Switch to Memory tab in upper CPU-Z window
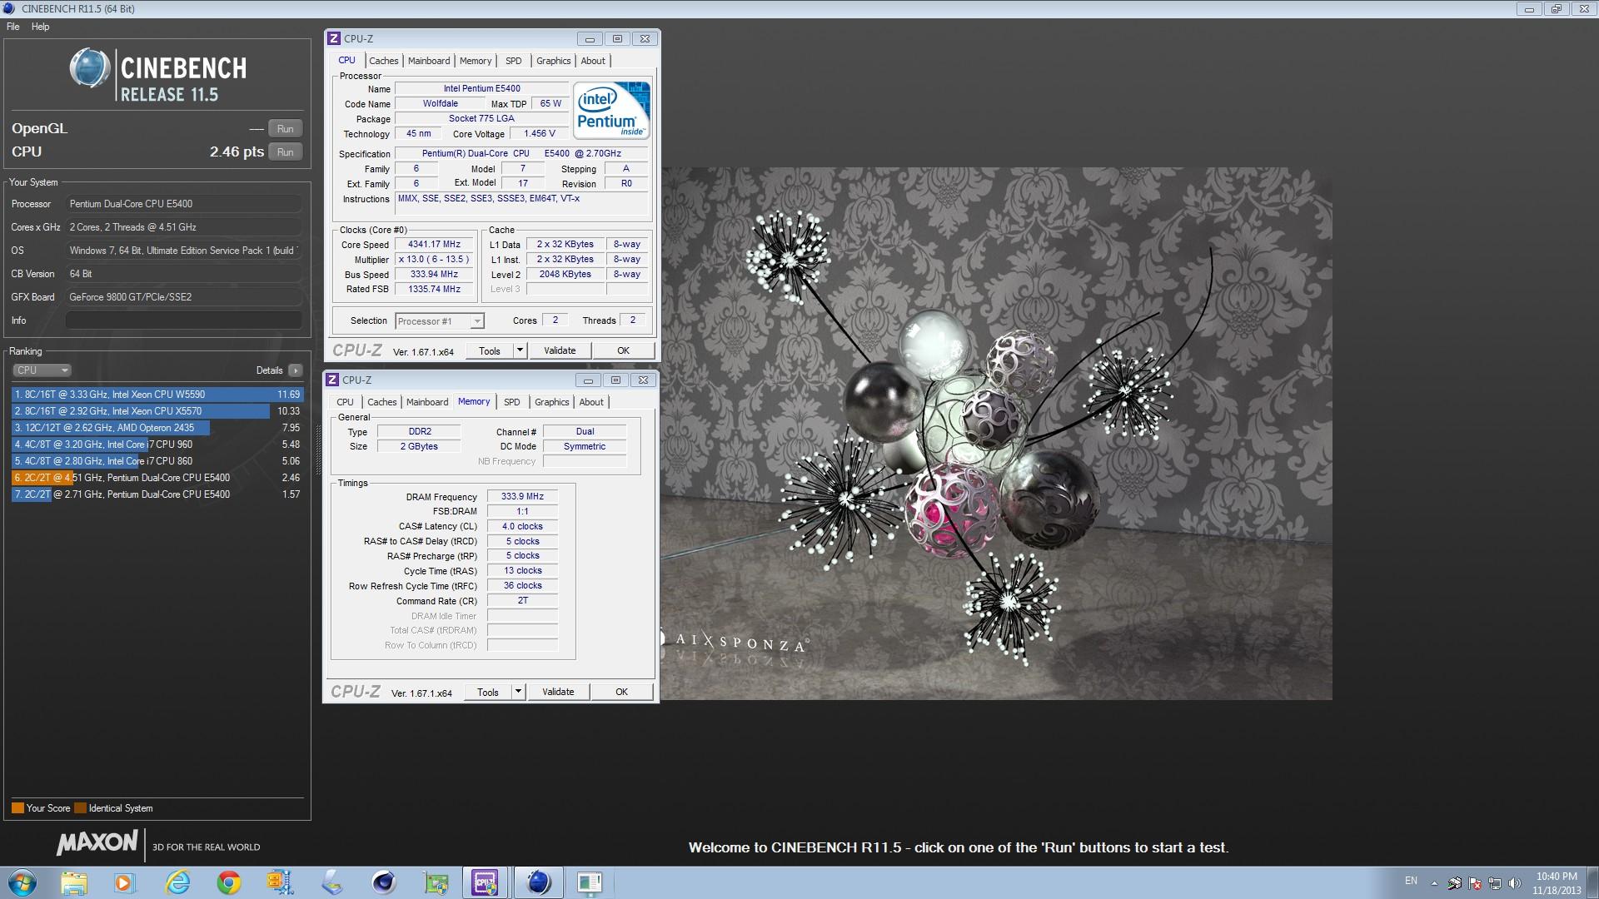The image size is (1599, 899). 476,61
